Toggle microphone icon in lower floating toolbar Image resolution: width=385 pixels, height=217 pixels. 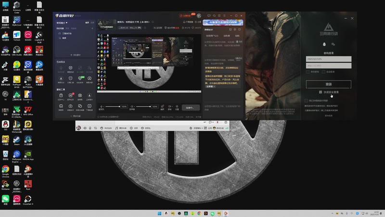point(90,128)
